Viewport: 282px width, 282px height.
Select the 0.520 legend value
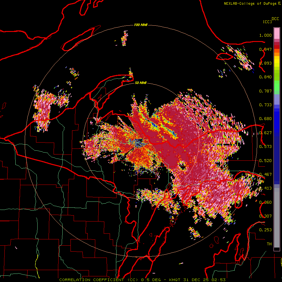(x=265, y=161)
